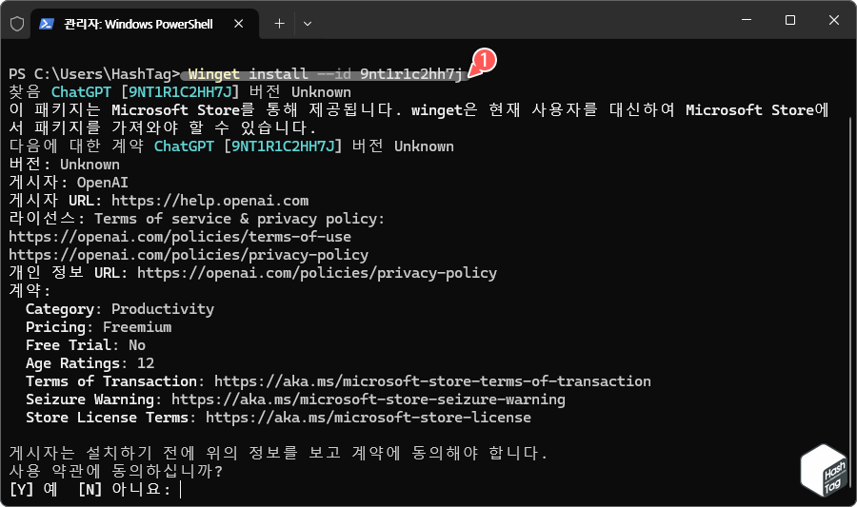This screenshot has width=857, height=507.
Task: Close the terminal window
Action: (833, 20)
